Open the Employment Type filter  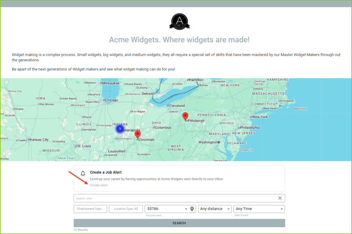(x=90, y=209)
